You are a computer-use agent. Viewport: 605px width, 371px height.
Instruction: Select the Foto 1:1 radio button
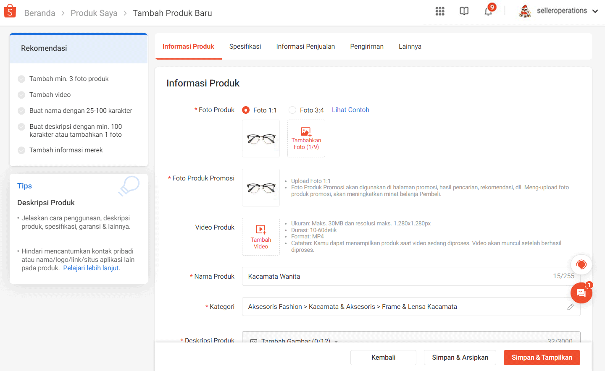pos(245,110)
